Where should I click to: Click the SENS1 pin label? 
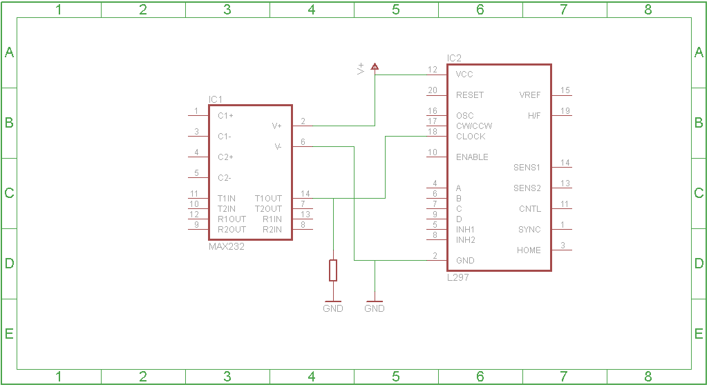pos(527,168)
